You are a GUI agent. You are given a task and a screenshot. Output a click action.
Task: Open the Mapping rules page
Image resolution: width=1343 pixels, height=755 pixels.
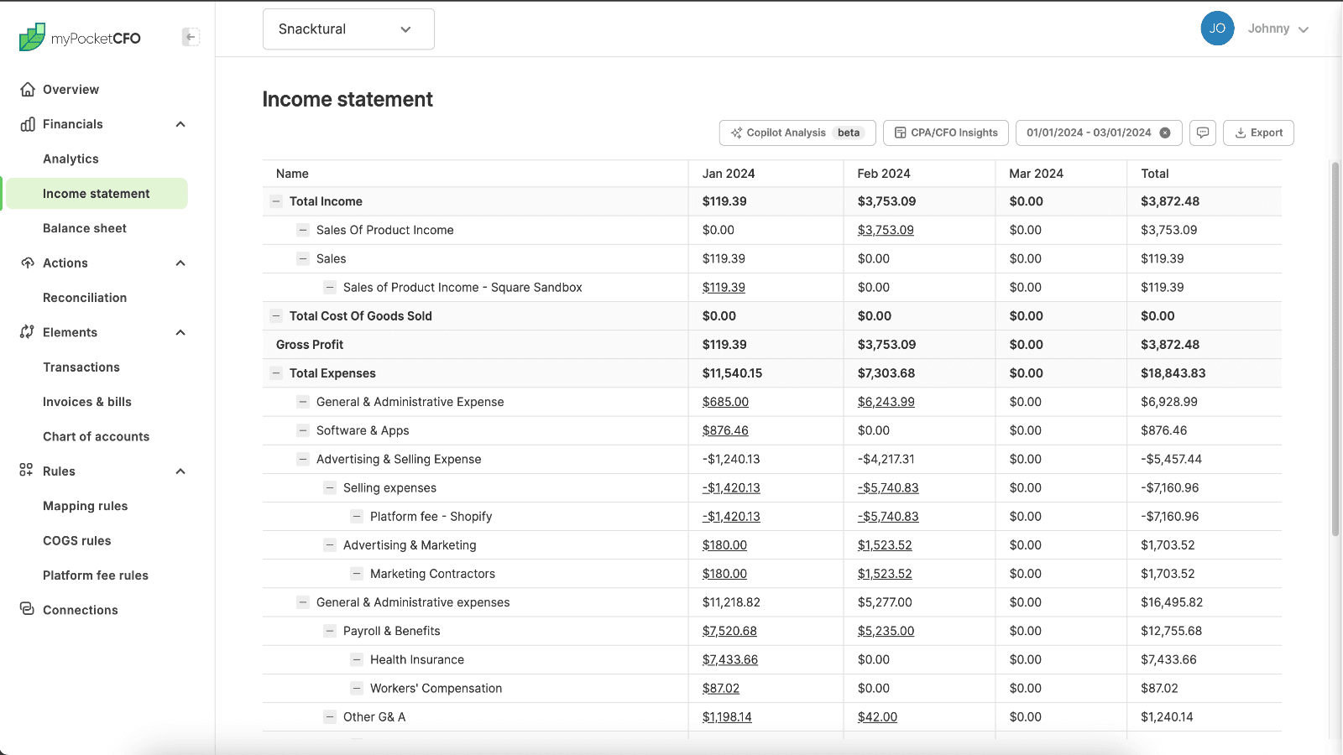tap(85, 506)
